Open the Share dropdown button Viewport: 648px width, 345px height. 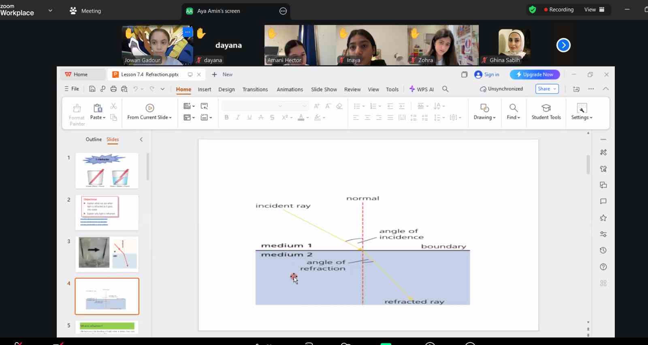(x=547, y=89)
